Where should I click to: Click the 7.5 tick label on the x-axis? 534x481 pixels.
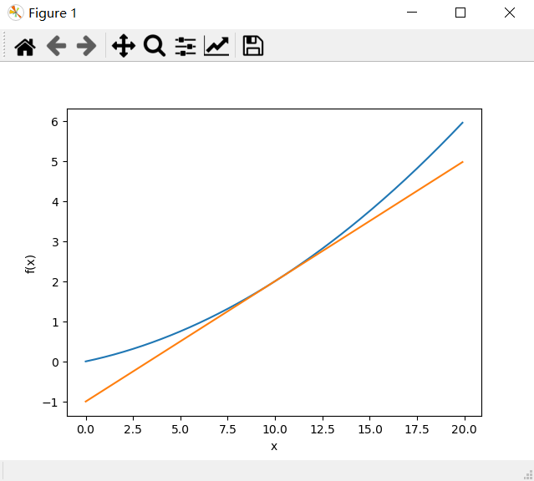click(x=227, y=429)
